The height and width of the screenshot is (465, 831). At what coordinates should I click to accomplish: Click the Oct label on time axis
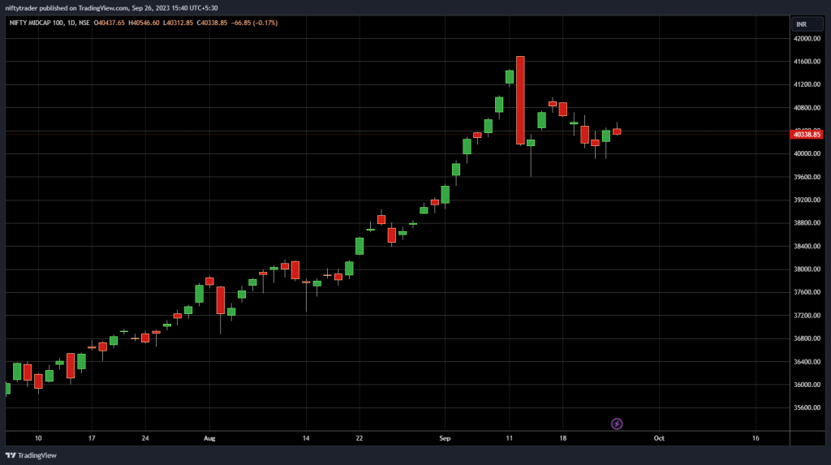(659, 438)
